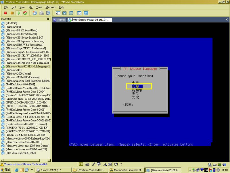The width and height of the screenshot is (230, 173).
Task: Click the 21:10 clock in the system tray
Action: [x=225, y=170]
